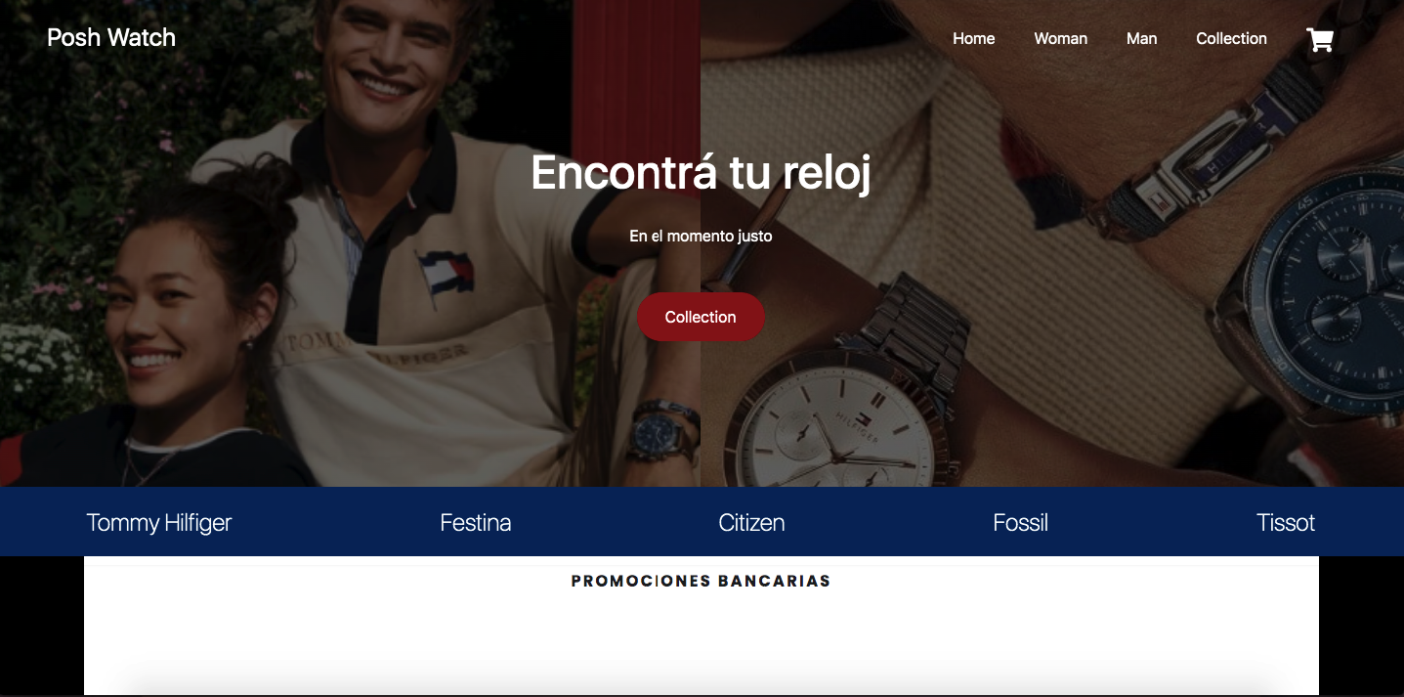Choose the Fossil brand link
1404x697 pixels.
(1020, 523)
